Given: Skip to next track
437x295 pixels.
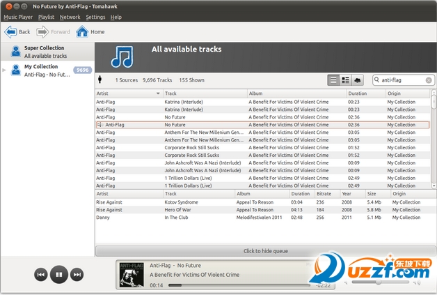Looking at the screenshot, I should 77,275.
